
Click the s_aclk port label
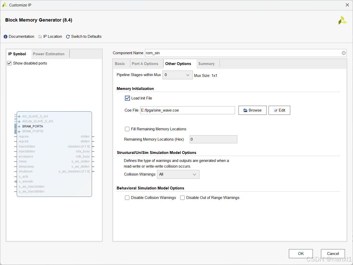[x=23, y=177]
